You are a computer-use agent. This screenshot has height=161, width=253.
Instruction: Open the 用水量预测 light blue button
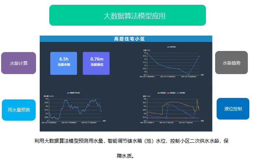click(x=18, y=110)
